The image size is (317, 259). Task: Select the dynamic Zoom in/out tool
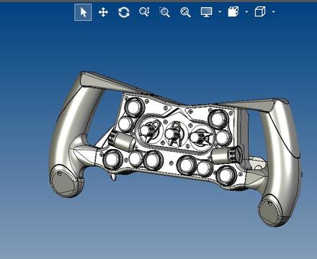[144, 12]
